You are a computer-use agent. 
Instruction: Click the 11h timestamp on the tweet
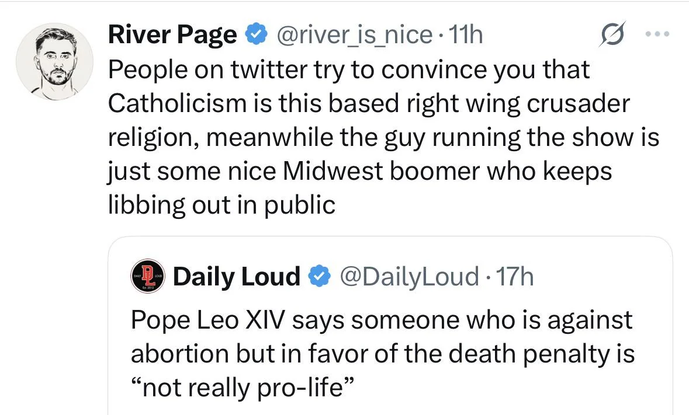(x=468, y=36)
